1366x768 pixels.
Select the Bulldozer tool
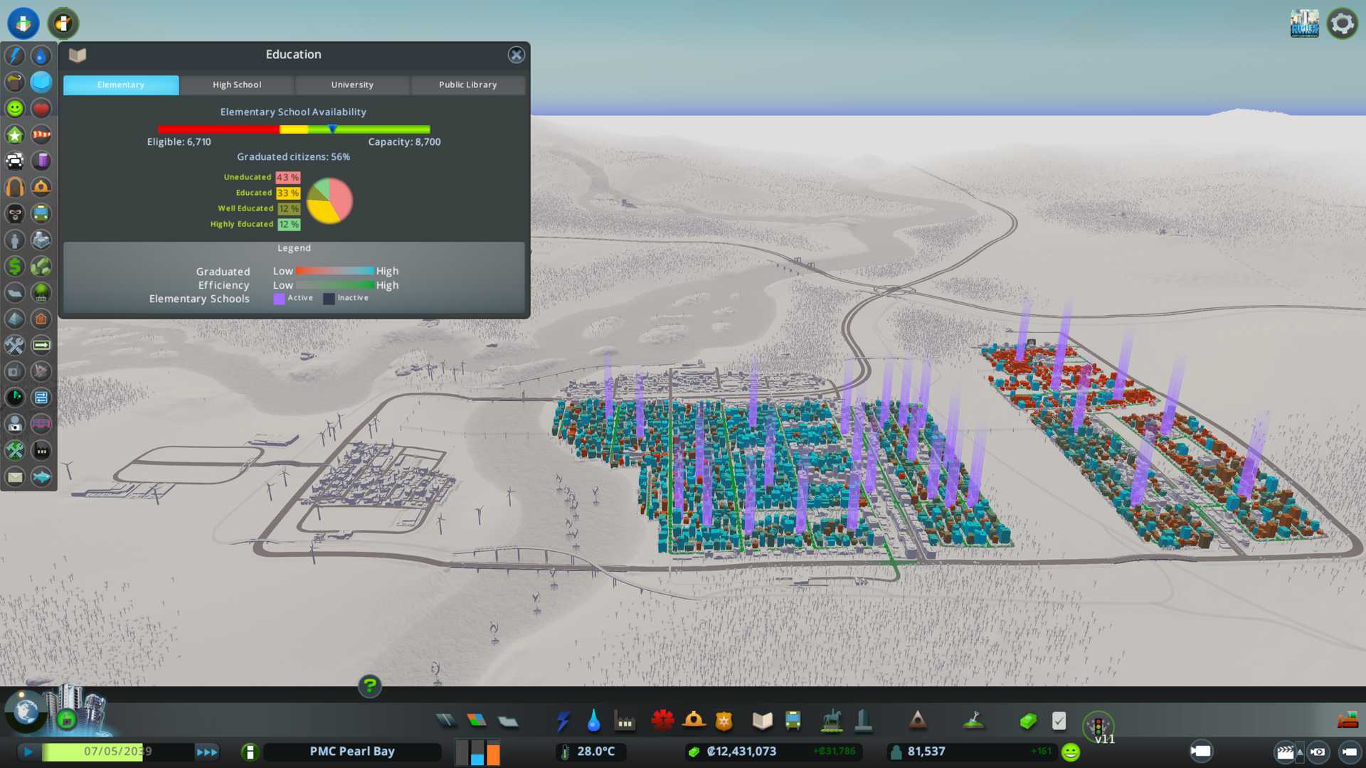[1347, 721]
